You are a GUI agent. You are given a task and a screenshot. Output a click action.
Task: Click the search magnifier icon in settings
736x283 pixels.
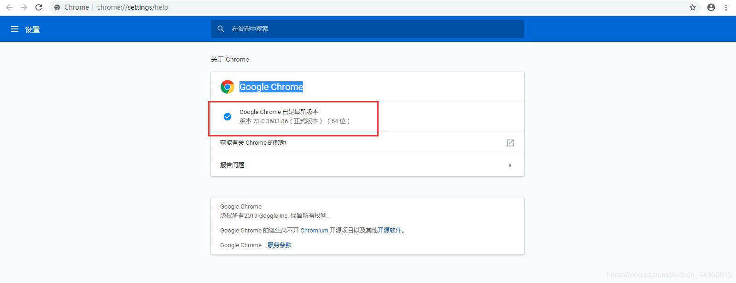click(221, 28)
